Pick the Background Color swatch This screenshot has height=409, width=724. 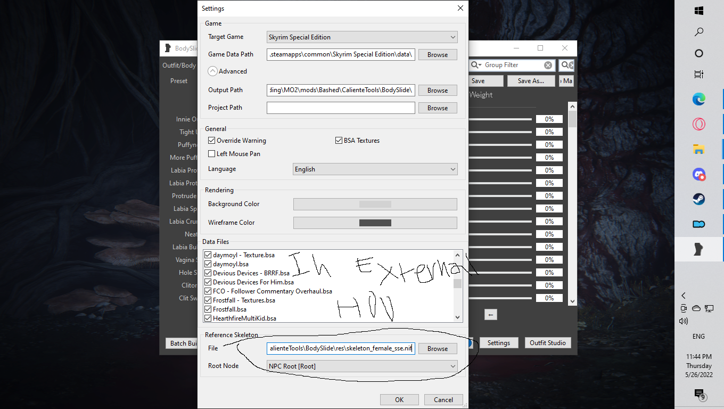pyautogui.click(x=375, y=204)
